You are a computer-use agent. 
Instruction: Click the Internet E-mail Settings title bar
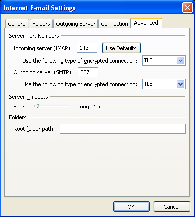(x=91, y=8)
